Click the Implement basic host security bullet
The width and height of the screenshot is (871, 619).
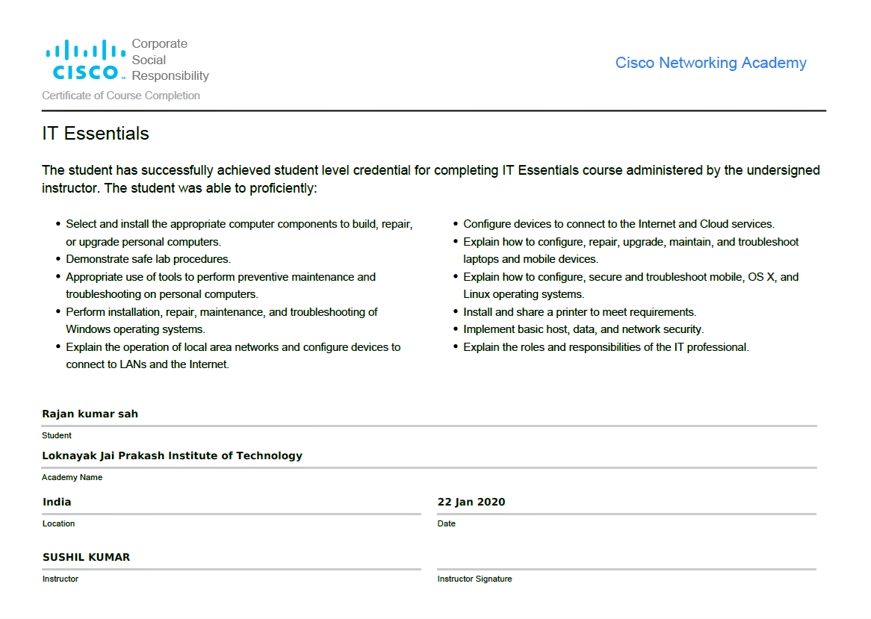click(x=583, y=329)
